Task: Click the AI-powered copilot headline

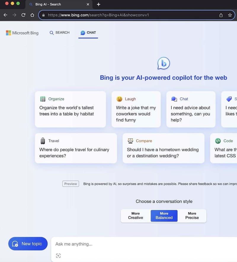Action: [164, 78]
